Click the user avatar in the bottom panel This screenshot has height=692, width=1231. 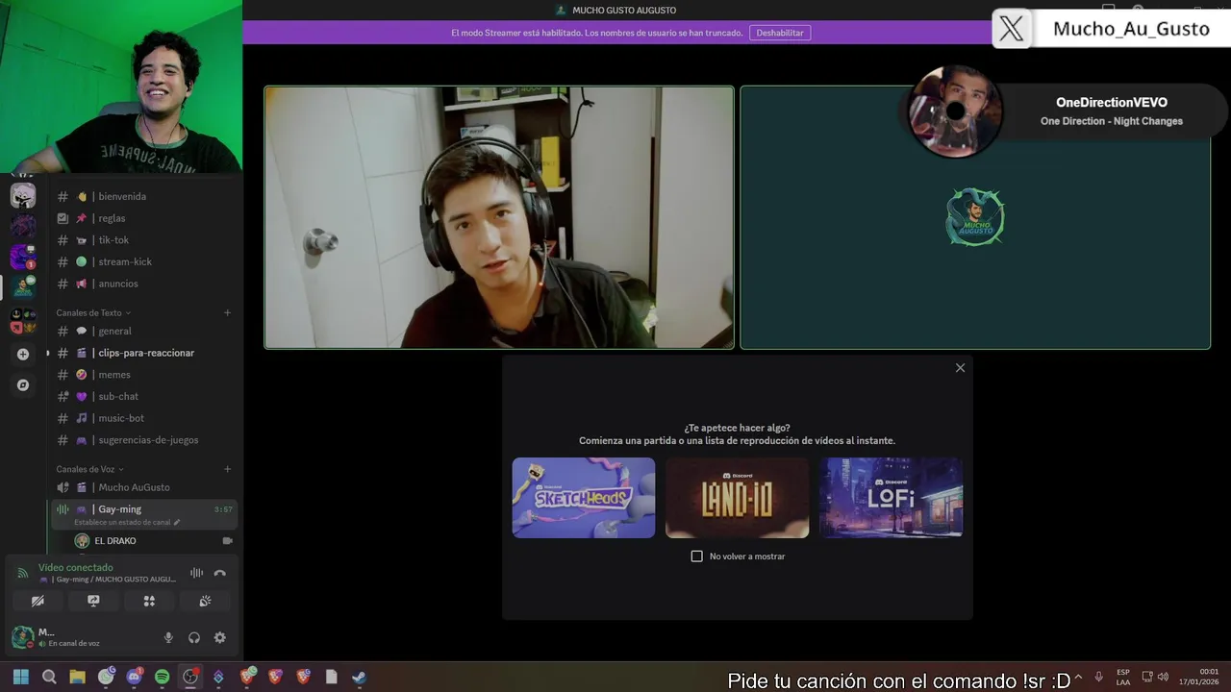(22, 636)
